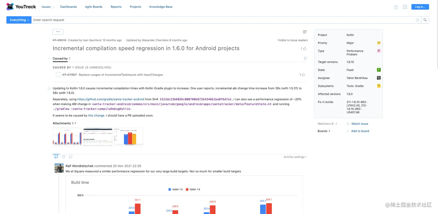
Task: Click the Watch issue link
Action: click(359, 124)
